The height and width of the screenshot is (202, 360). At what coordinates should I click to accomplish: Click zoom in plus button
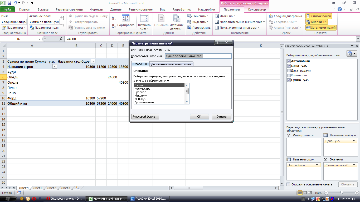356,193
